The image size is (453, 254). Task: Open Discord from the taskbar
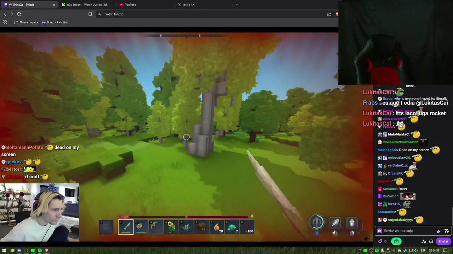19,250
